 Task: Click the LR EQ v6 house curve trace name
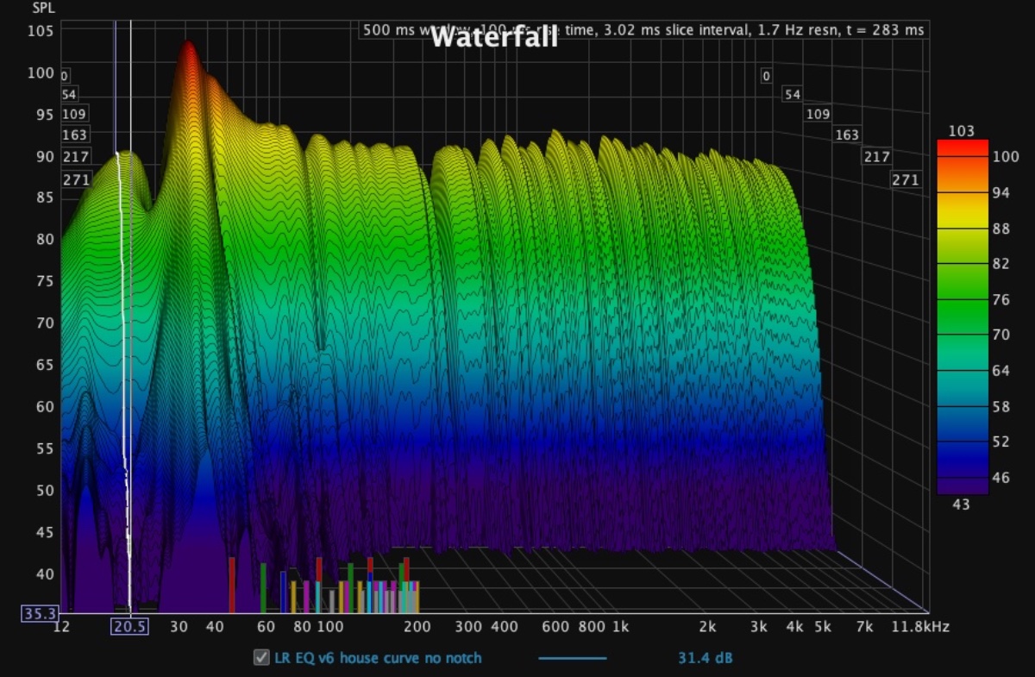point(378,658)
